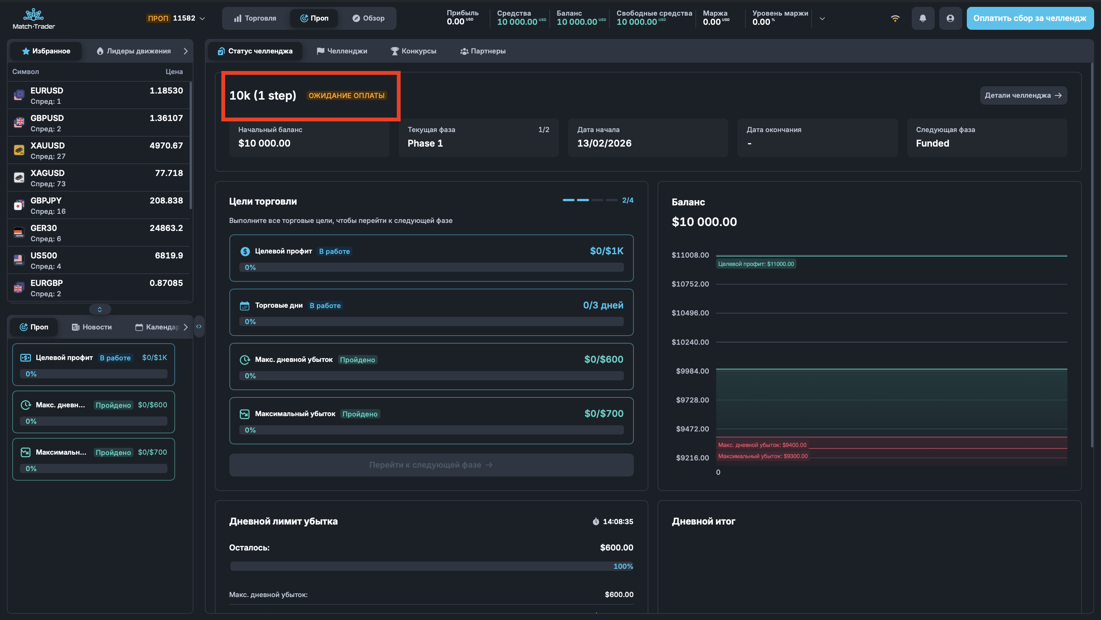Toggle watchlist panel height using the resize handle
Image resolution: width=1101 pixels, height=620 pixels.
(99, 309)
